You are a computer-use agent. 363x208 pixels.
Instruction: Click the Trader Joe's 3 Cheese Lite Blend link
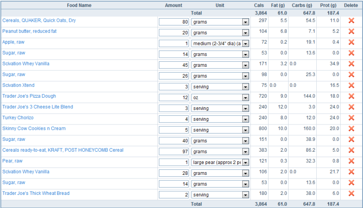(38, 107)
